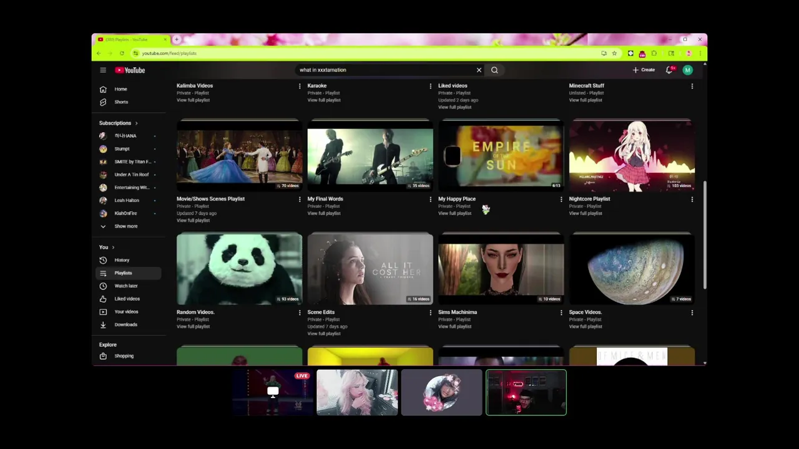
Task: Open options for My Final Words playlist
Action: coord(430,200)
